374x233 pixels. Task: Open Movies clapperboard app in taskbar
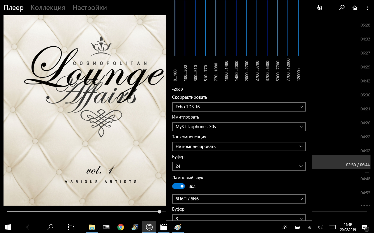[x=164, y=227]
